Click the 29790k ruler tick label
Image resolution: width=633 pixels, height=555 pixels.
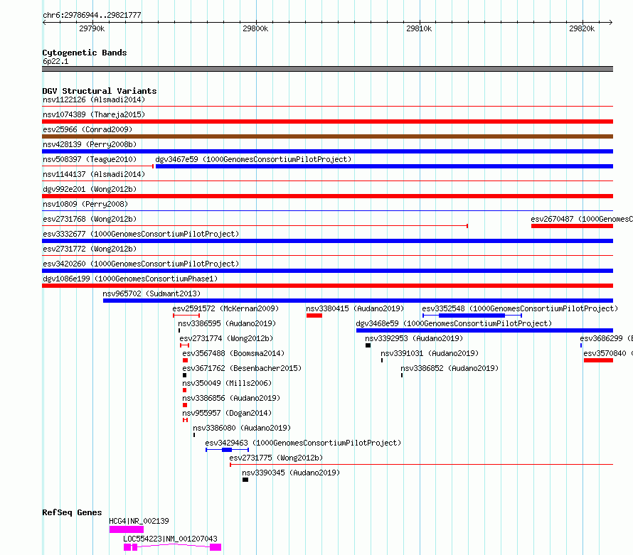coord(92,28)
